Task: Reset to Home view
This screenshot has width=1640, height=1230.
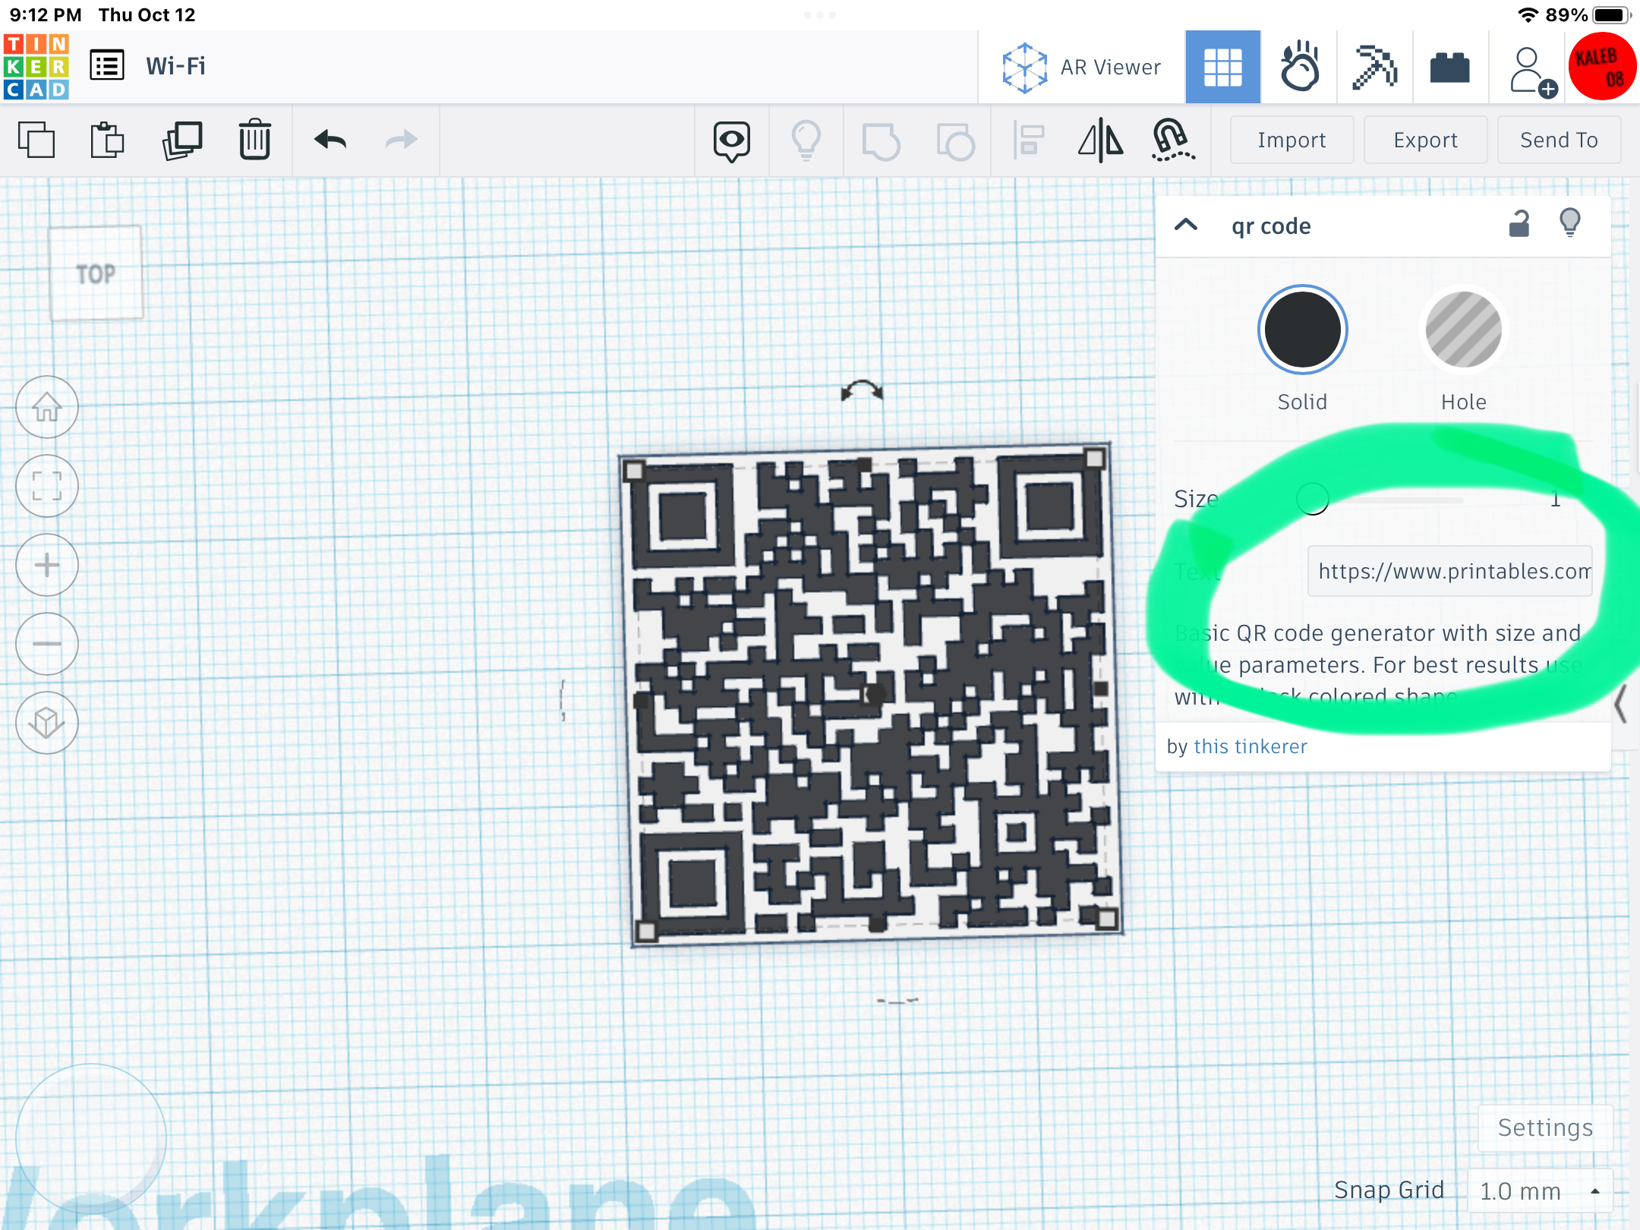Action: click(x=47, y=407)
